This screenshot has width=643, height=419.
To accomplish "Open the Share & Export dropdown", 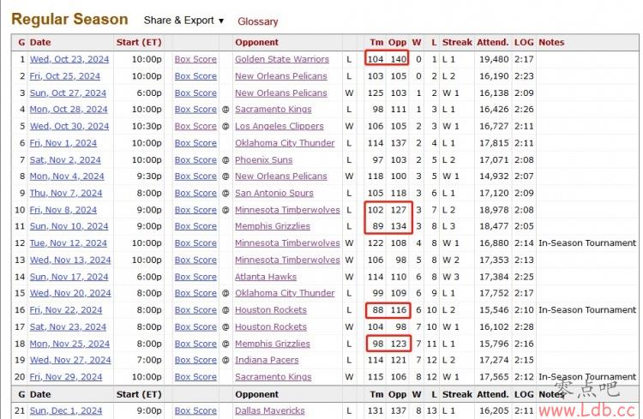I will coord(183,21).
